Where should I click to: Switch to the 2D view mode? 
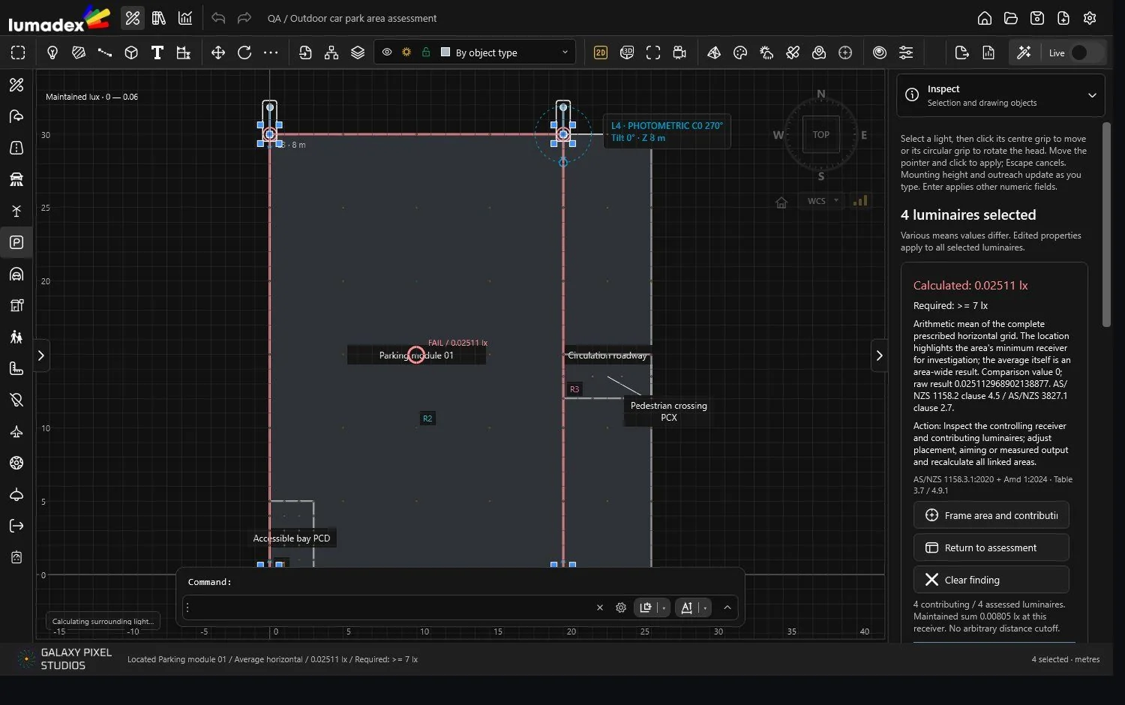click(600, 52)
